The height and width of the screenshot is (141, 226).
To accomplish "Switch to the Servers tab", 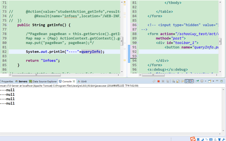I will pyautogui.click(x=21, y=81).
